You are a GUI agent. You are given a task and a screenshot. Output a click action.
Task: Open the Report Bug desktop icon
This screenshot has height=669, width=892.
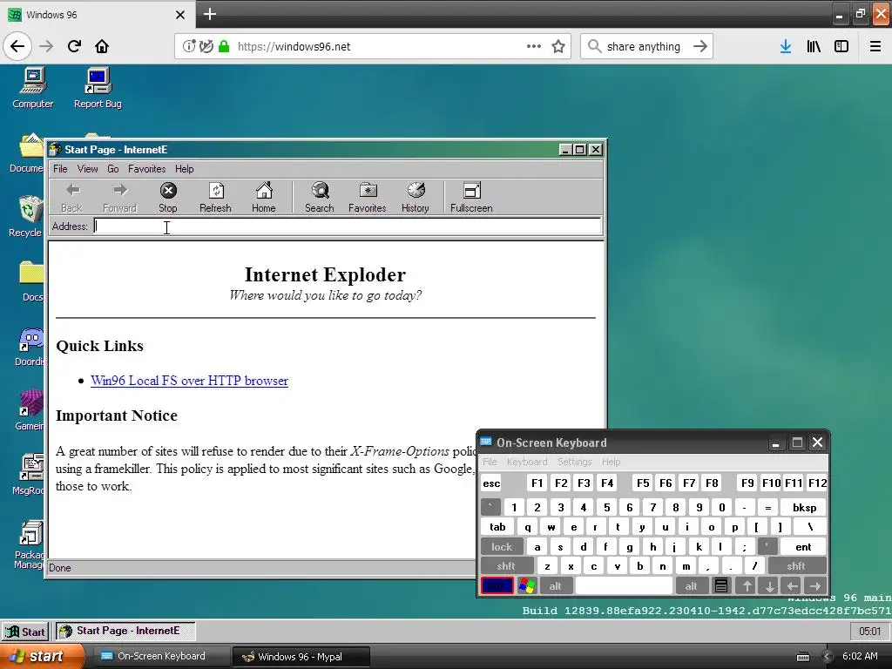pos(98,88)
